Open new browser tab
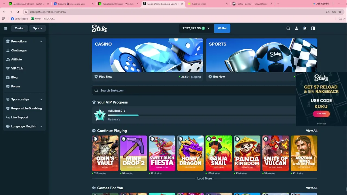Screen dimensions: 347x195 278,4
